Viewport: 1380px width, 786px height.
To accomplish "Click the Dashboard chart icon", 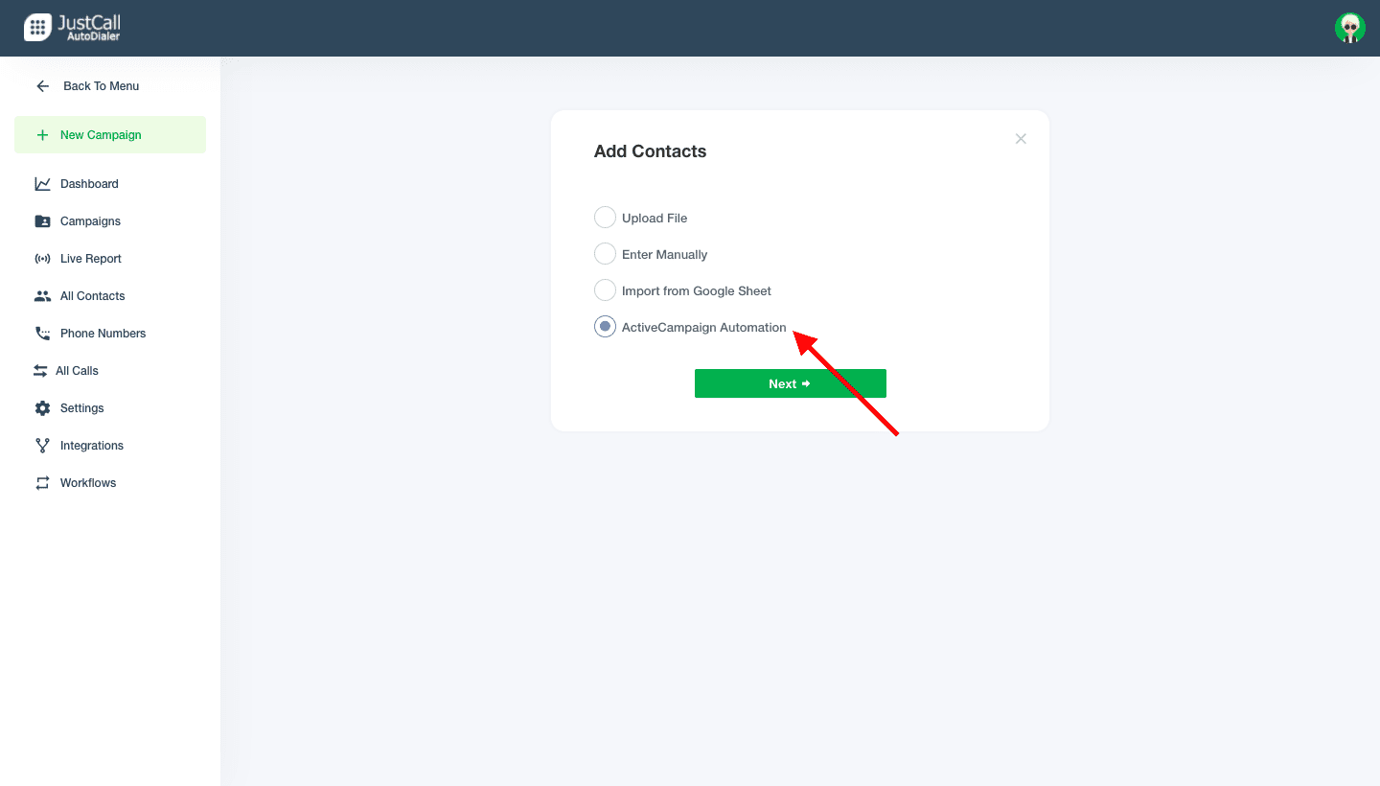I will [x=42, y=184].
